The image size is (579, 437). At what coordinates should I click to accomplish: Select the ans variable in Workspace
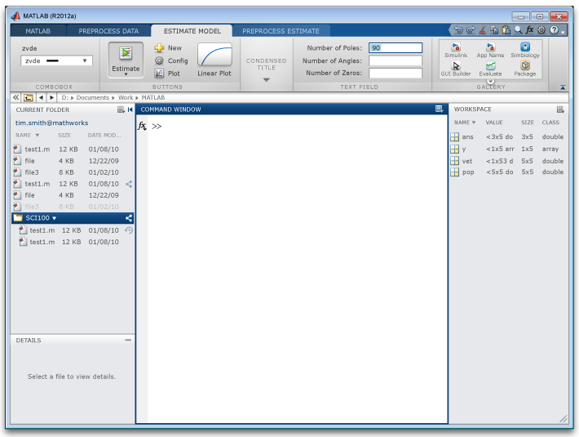pos(509,136)
